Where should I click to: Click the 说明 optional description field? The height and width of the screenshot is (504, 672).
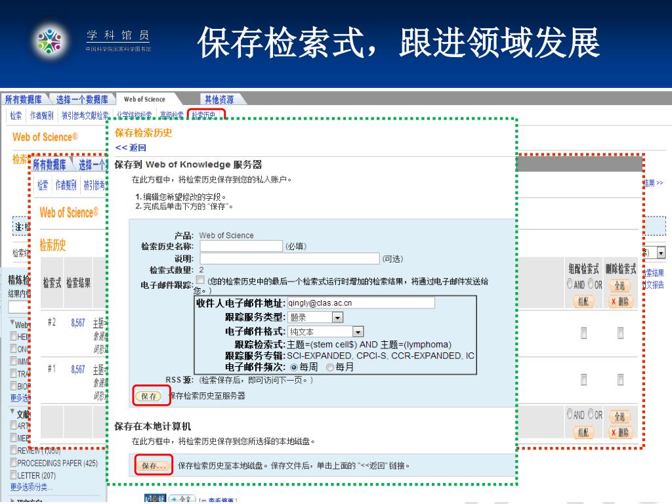click(289, 259)
